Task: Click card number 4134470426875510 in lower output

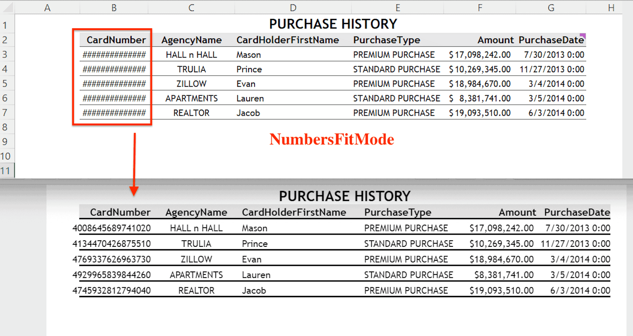Action: [112, 244]
